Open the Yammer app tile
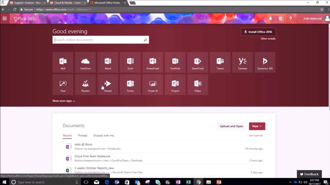This screenshot has height=185, width=330. (x=242, y=62)
